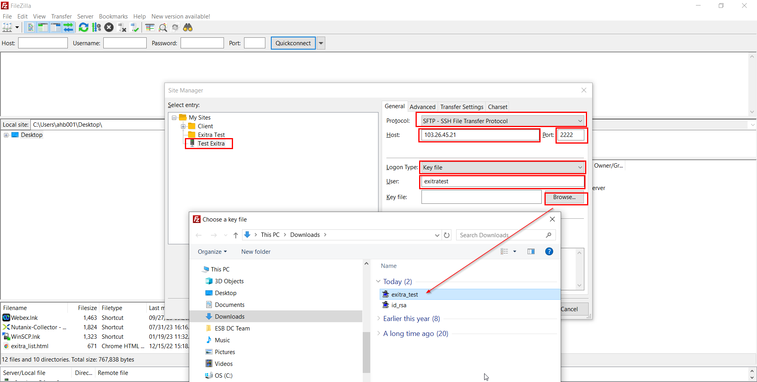
Task: Open the Protocol dropdown
Action: coord(580,121)
